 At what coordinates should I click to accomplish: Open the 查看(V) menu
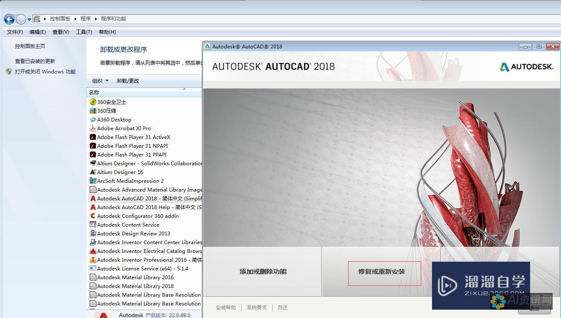coord(61,32)
